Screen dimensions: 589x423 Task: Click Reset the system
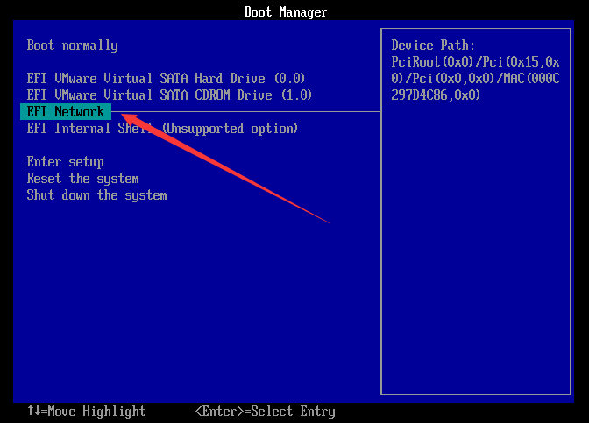[x=82, y=179]
